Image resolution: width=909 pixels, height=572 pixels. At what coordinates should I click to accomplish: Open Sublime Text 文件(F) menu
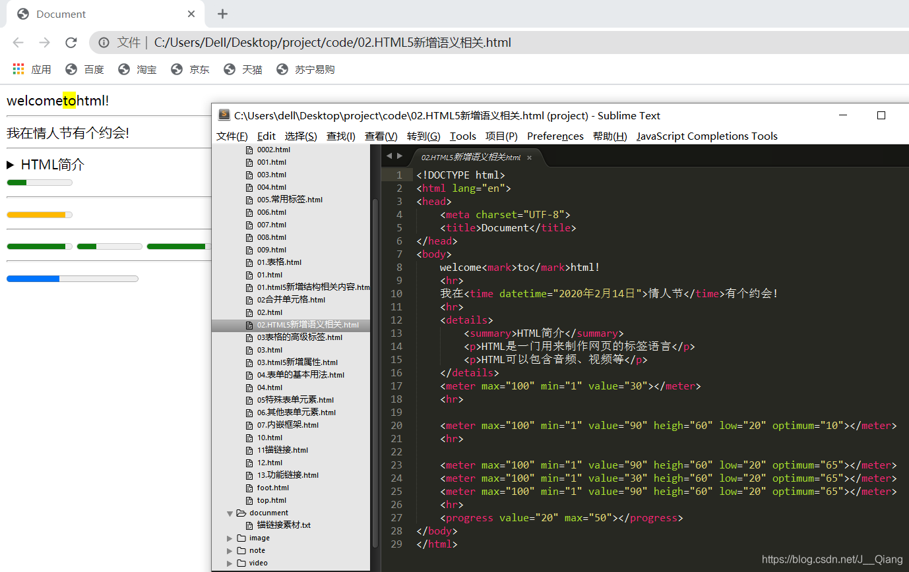pos(232,136)
